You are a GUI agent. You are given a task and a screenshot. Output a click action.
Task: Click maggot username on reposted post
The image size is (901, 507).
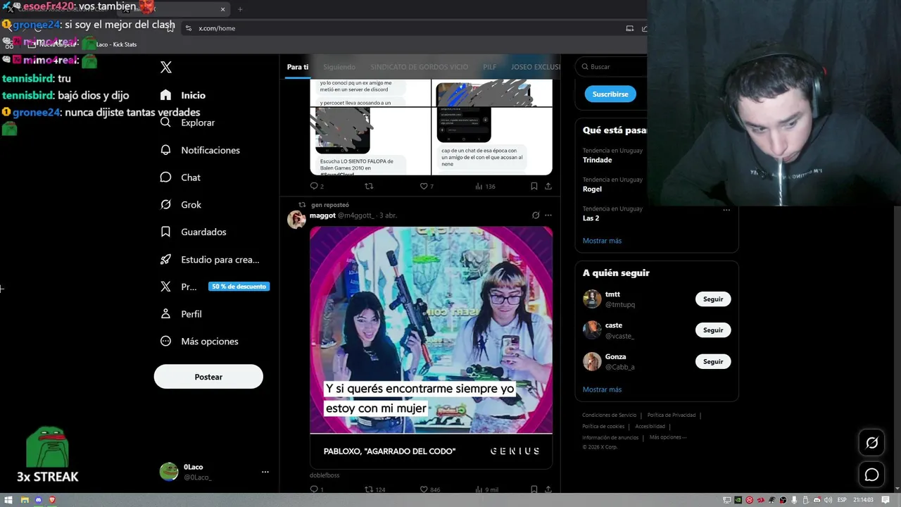322,215
